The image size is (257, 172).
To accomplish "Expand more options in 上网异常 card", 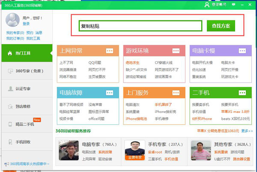I will click(110, 51).
